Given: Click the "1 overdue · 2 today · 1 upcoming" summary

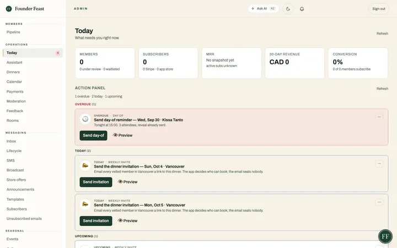Looking at the screenshot, I should click(x=99, y=96).
